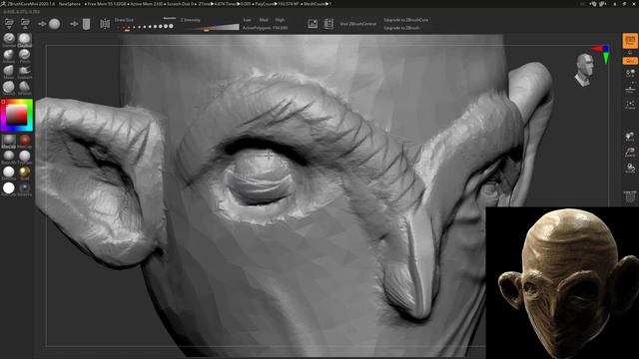
Task: Set mesh resolution to High
Action: pyautogui.click(x=280, y=20)
